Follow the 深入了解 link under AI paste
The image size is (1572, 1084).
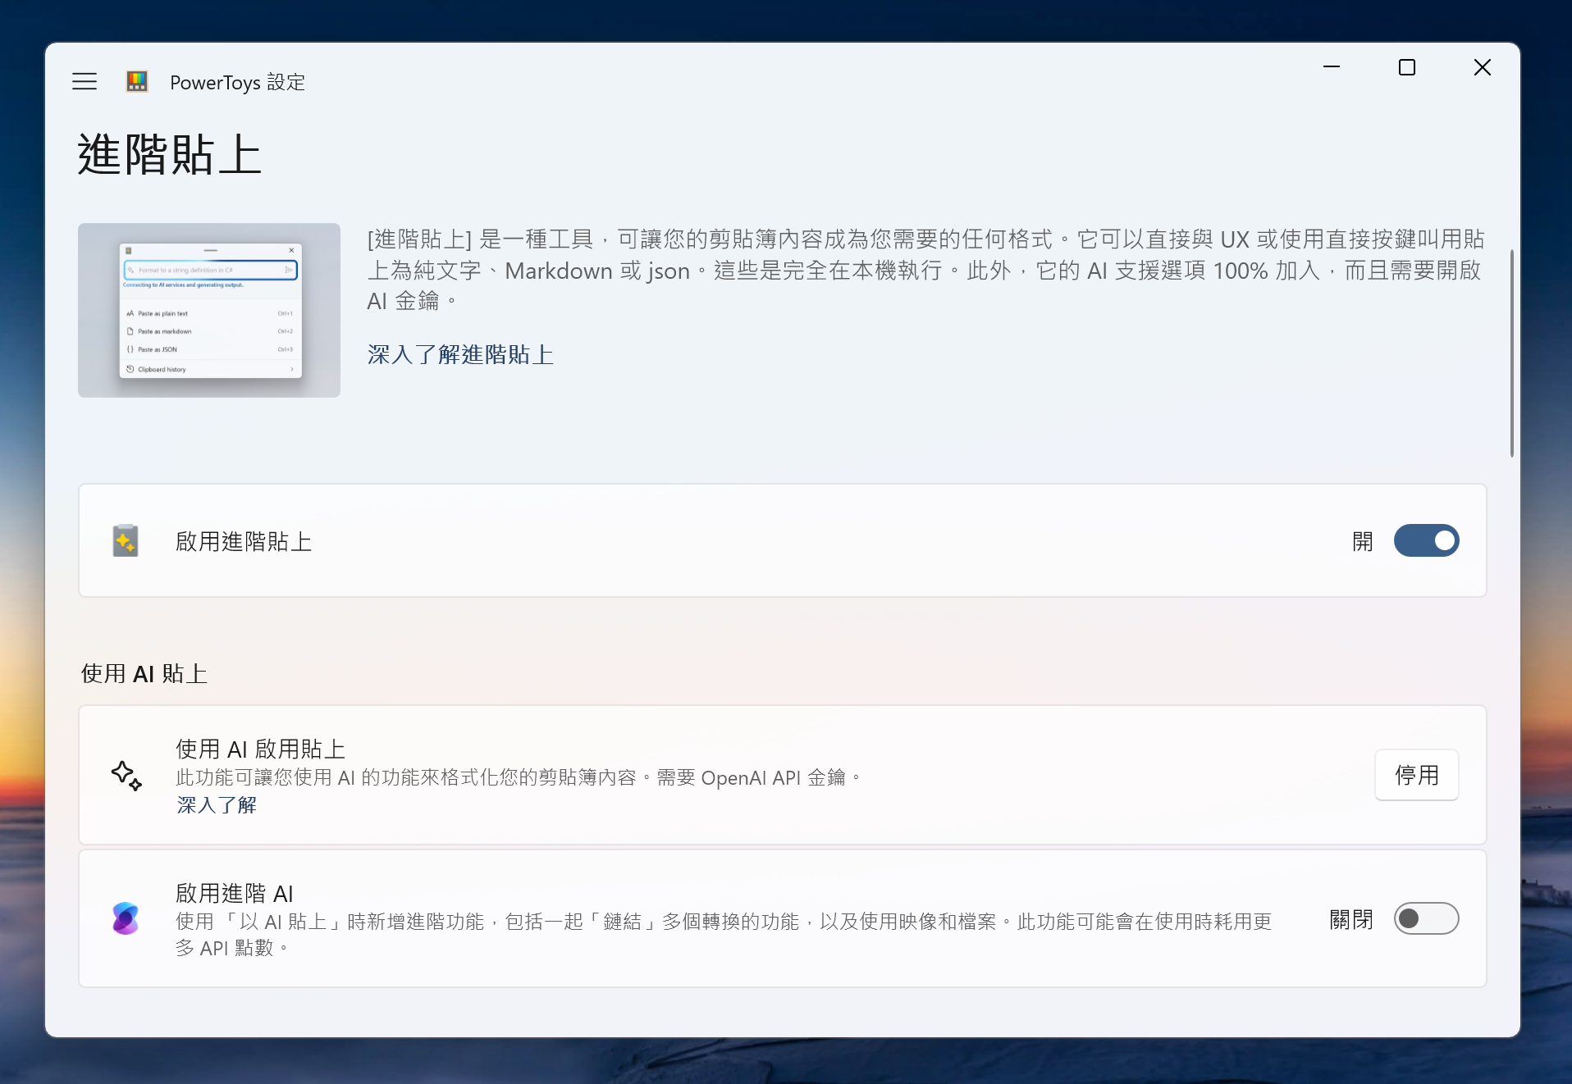[217, 805]
